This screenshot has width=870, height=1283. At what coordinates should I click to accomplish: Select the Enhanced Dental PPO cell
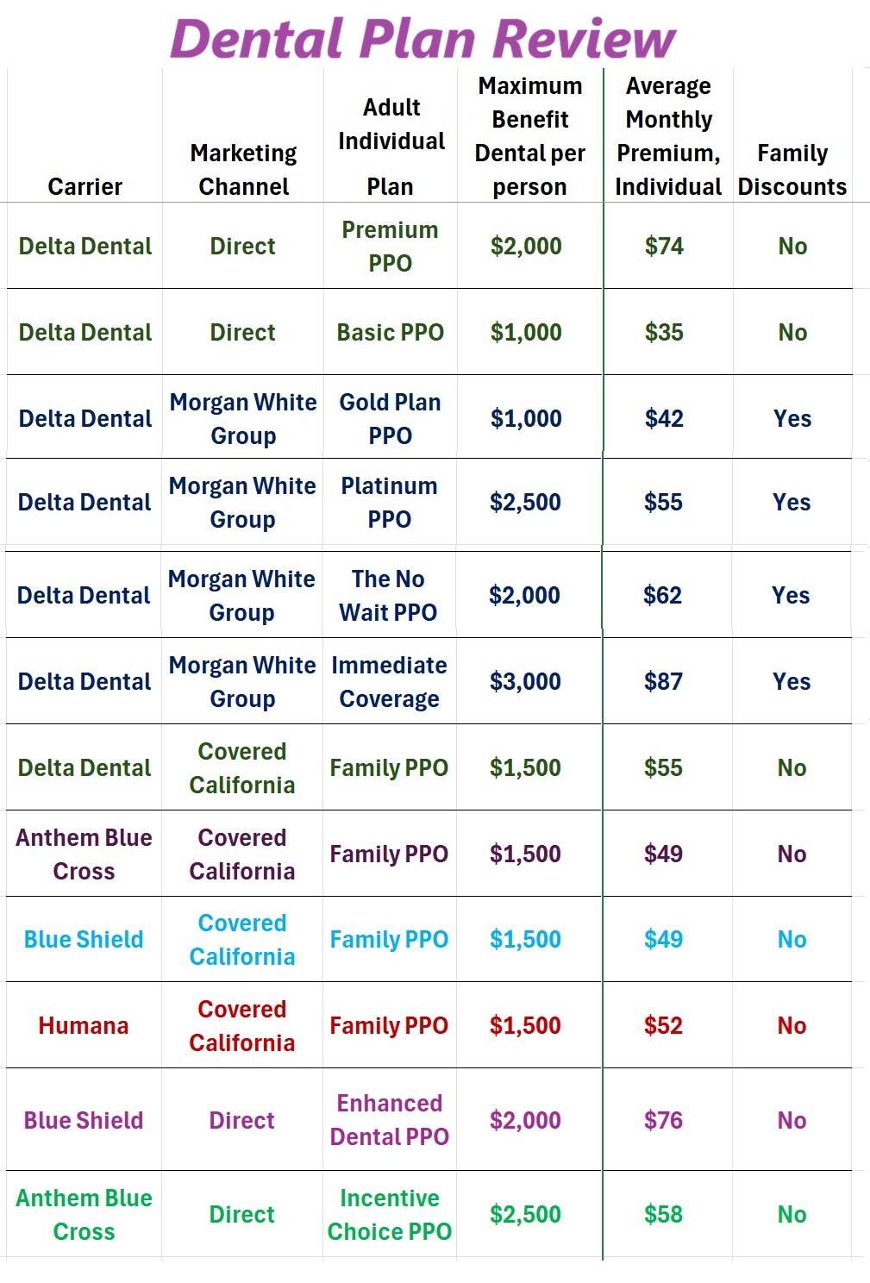(389, 1120)
